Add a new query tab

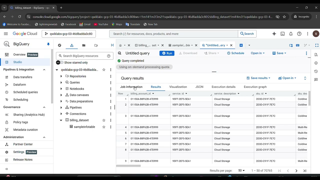241,45
